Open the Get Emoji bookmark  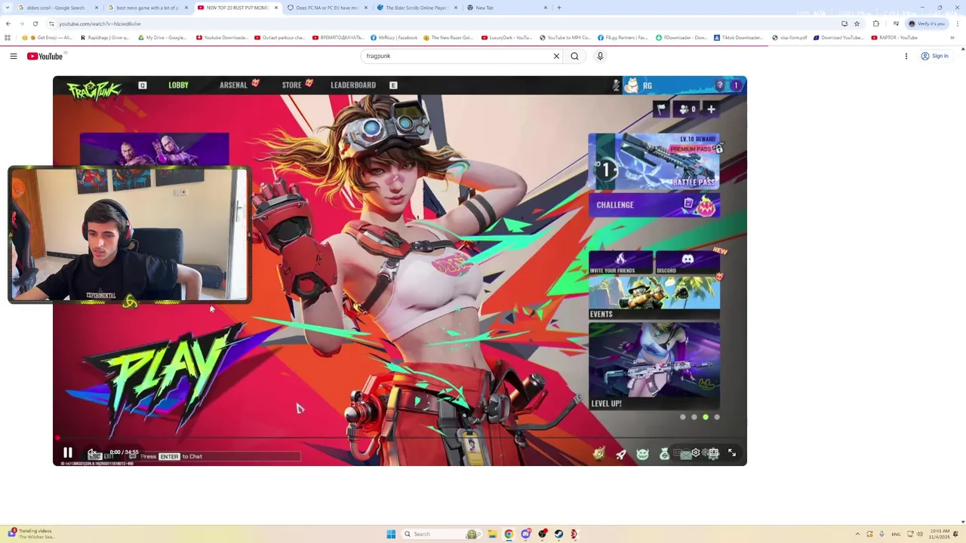coord(47,38)
